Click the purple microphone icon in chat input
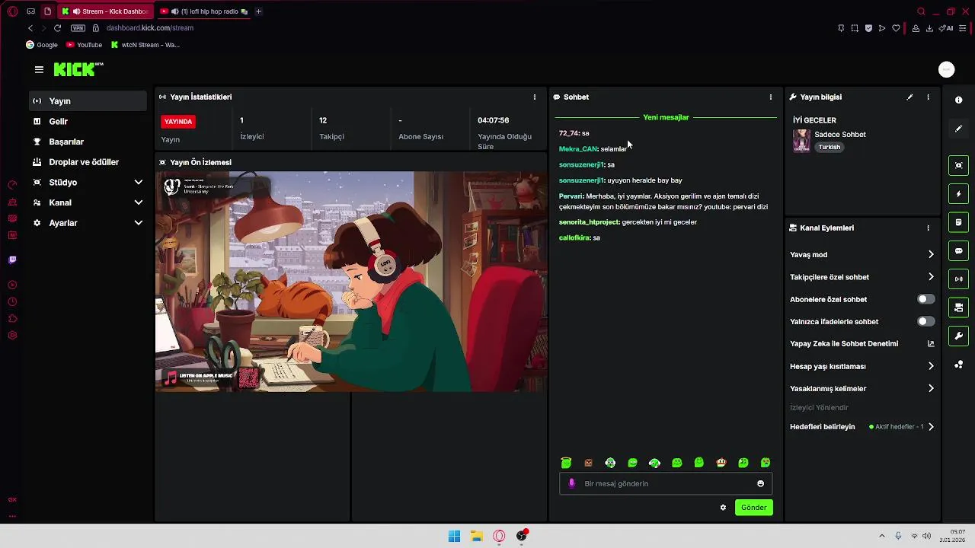The width and height of the screenshot is (975, 548). (572, 483)
